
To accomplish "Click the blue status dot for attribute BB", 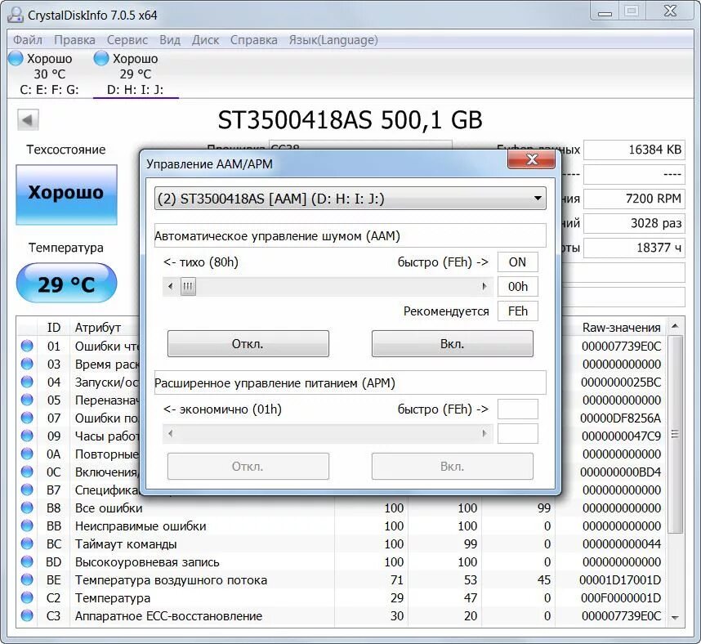I will [27, 525].
